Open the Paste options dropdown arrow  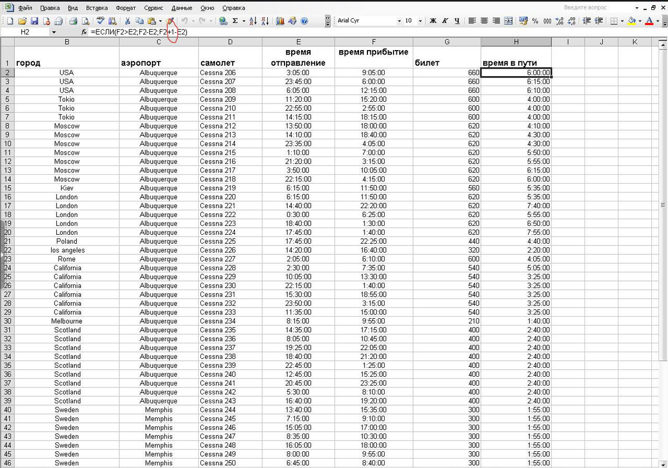160,21
